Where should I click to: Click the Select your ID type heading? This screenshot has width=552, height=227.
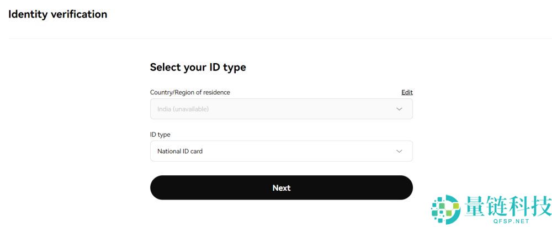pos(198,67)
